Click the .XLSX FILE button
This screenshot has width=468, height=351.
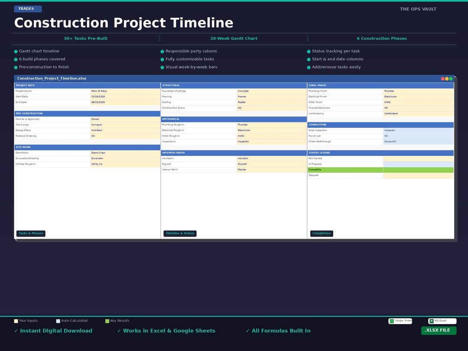point(439,330)
